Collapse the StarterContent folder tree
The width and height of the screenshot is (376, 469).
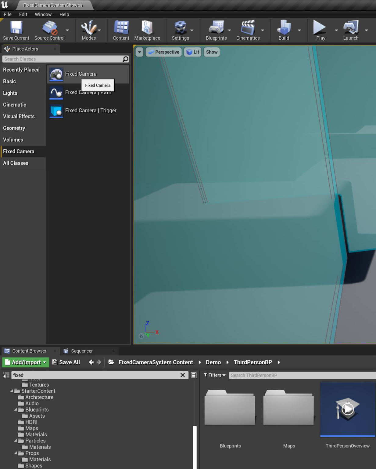tap(12, 391)
